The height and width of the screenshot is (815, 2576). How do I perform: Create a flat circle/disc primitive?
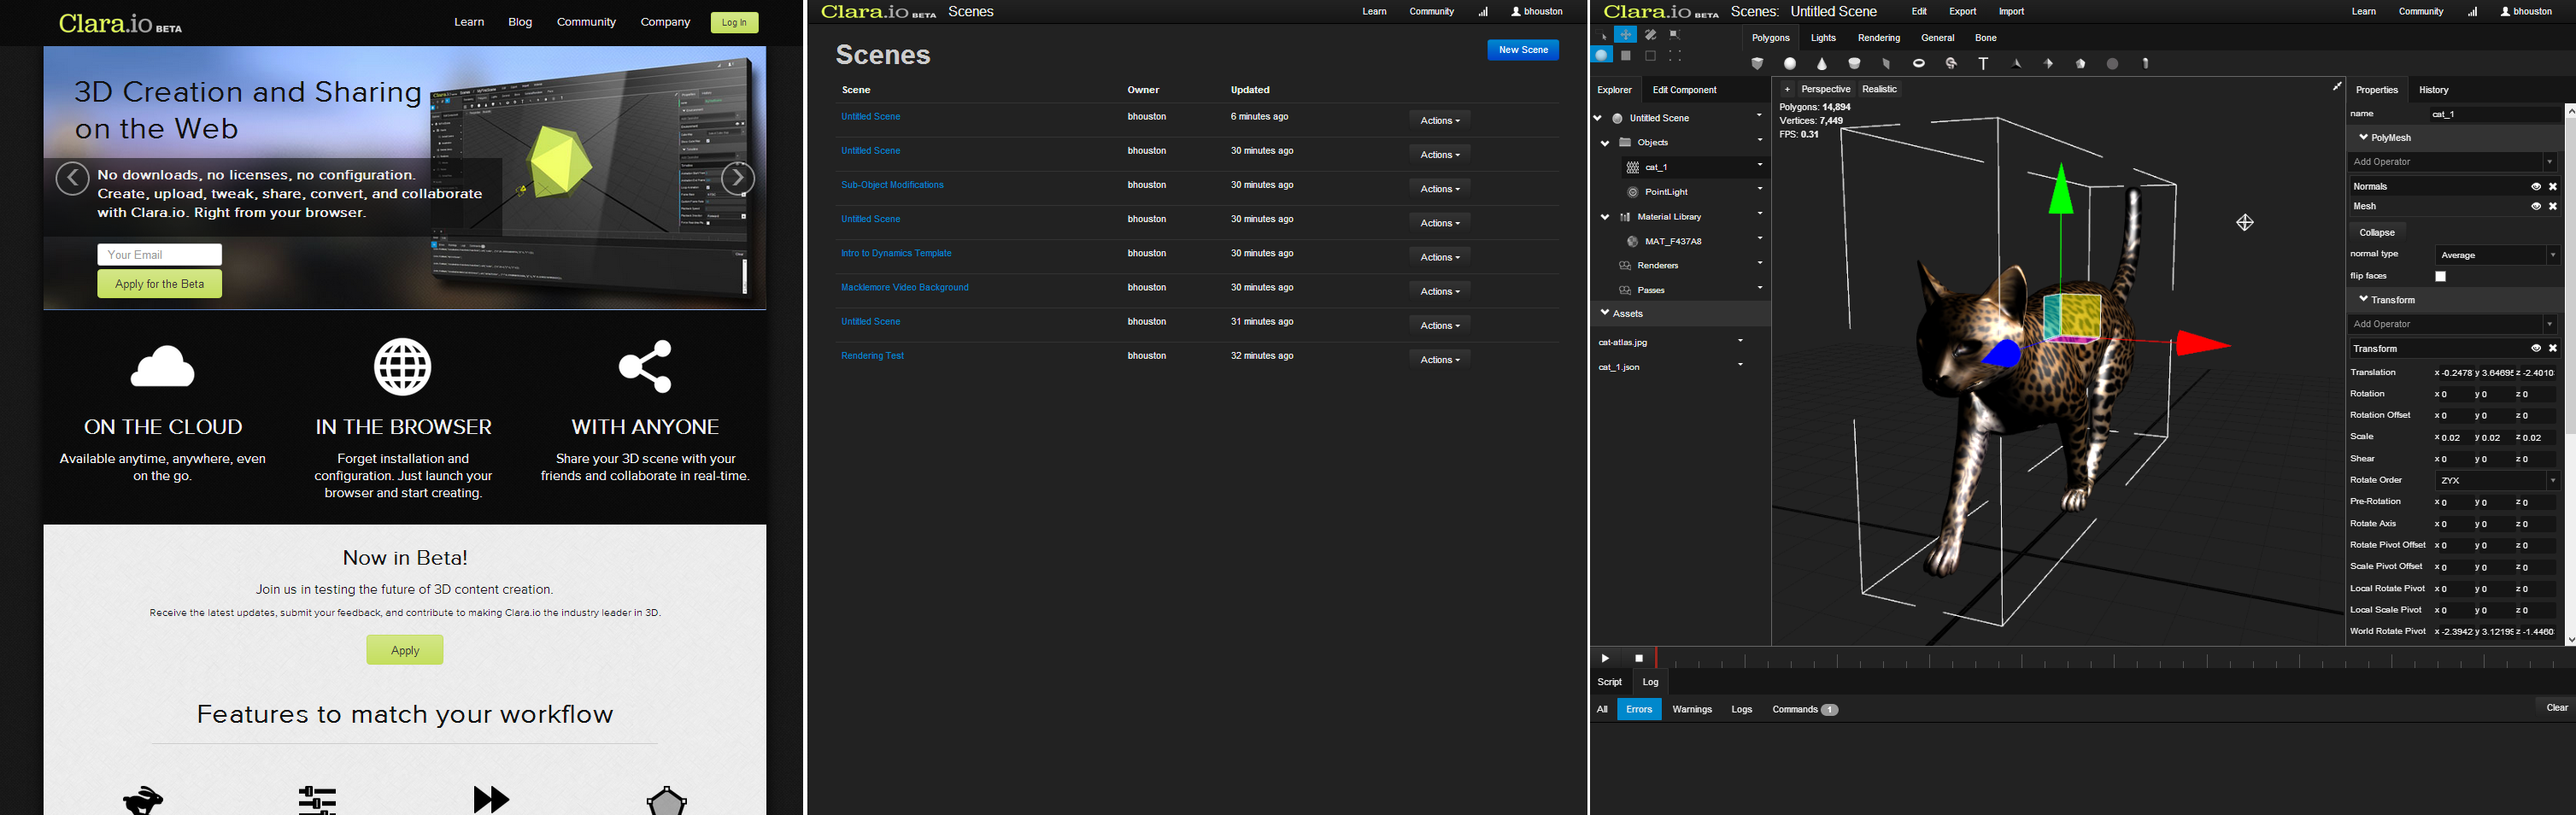pyautogui.click(x=2113, y=64)
